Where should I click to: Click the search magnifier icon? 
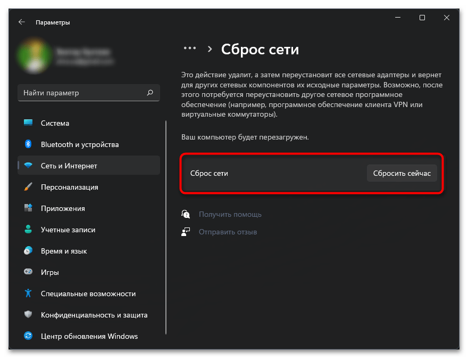(150, 93)
